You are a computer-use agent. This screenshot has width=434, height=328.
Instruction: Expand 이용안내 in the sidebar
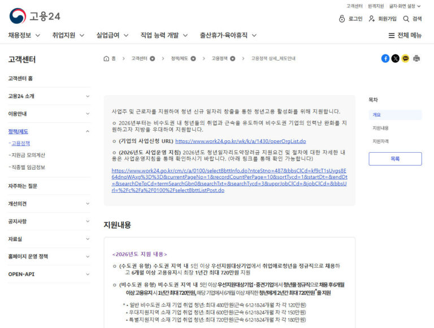(88, 114)
